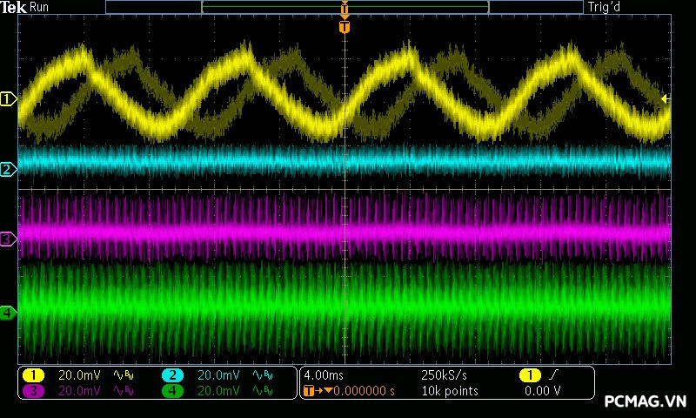Select the channel 3 badge in readout

[x=33, y=392]
